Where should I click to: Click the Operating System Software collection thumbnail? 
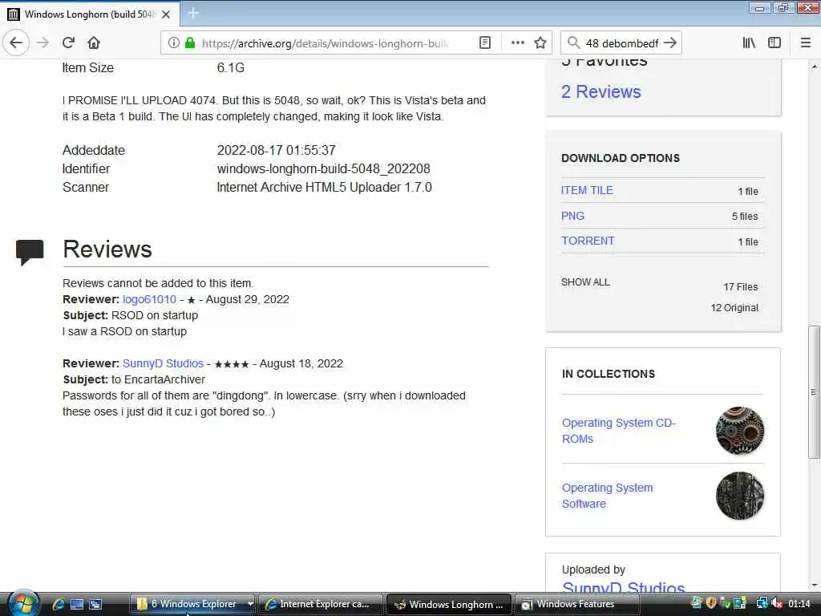(x=739, y=496)
